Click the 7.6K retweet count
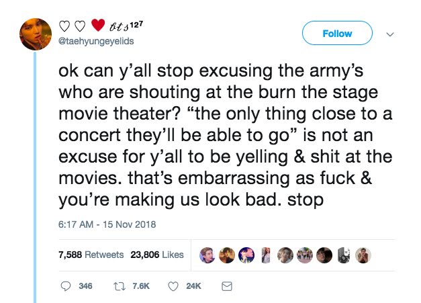 [x=141, y=286]
